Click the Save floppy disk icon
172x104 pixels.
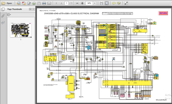coord(39,3)
